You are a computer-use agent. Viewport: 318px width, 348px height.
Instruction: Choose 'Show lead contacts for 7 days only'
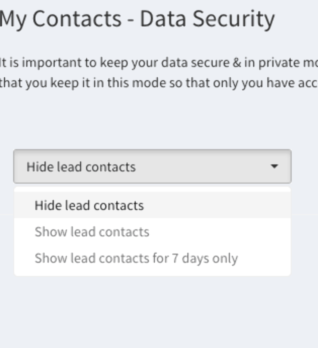(x=153, y=258)
